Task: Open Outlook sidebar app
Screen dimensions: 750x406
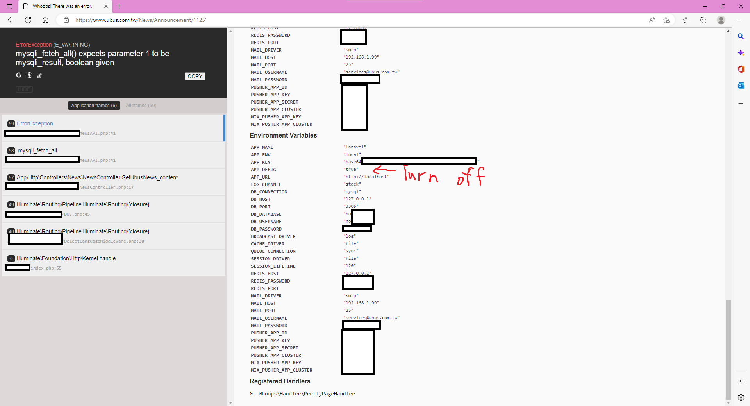Action: click(x=741, y=86)
